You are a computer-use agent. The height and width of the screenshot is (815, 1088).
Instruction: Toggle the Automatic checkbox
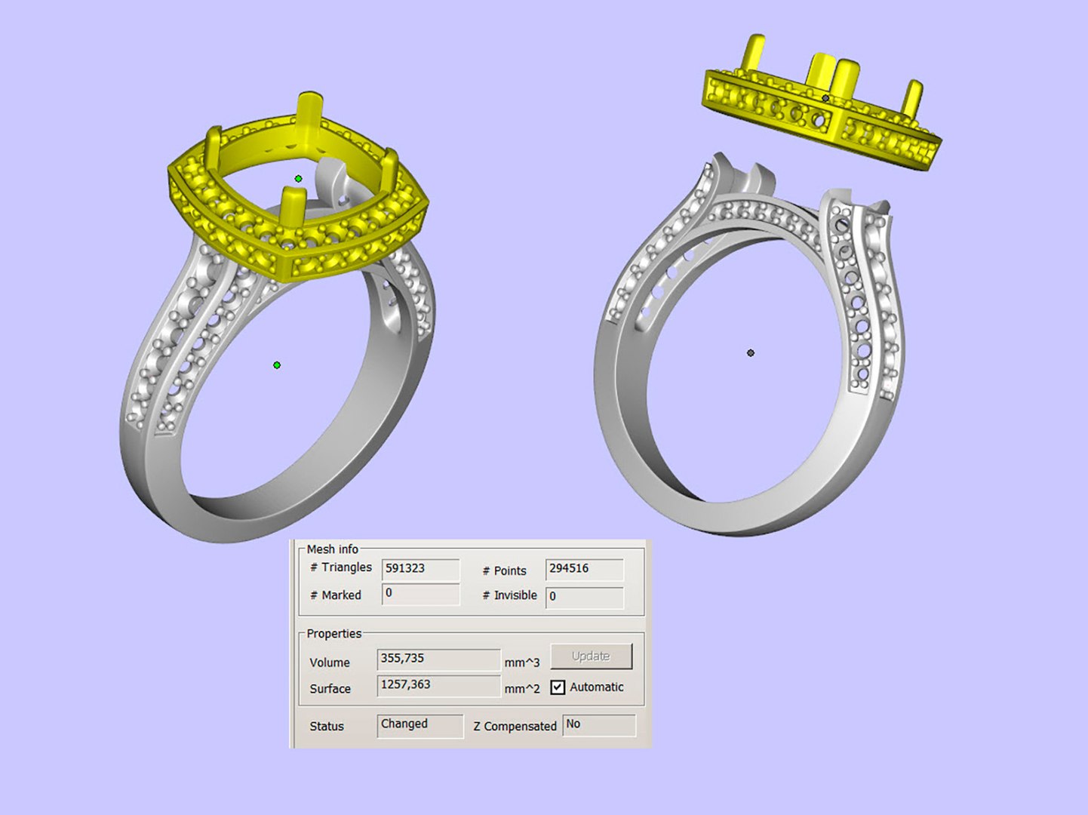[558, 687]
